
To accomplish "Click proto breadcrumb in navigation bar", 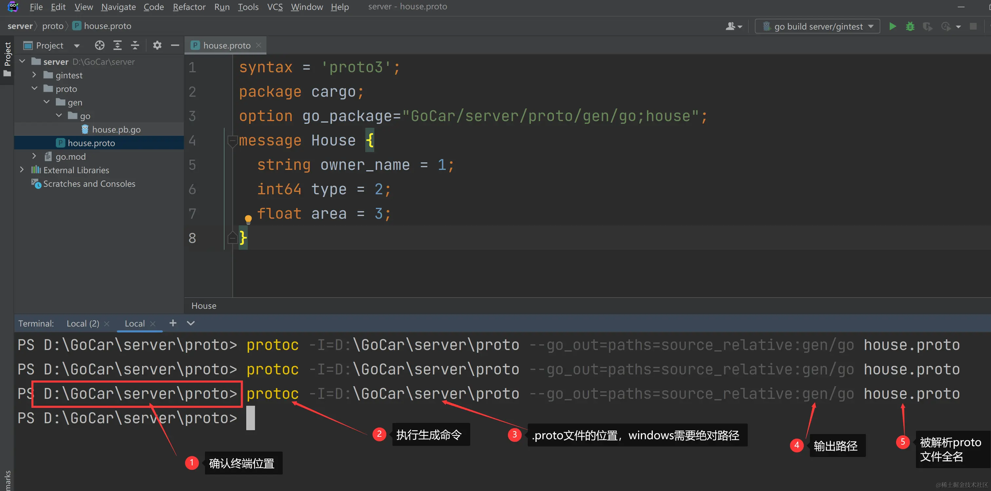I will point(53,26).
